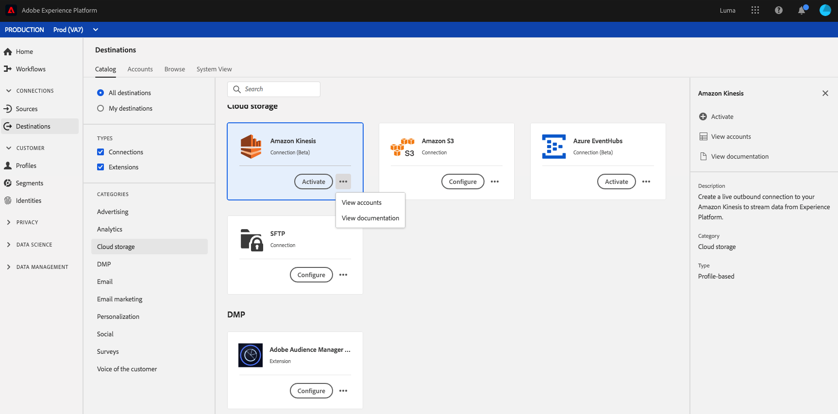Close the Amazon Kinesis details panel
Viewport: 838px width, 414px height.
click(x=825, y=93)
